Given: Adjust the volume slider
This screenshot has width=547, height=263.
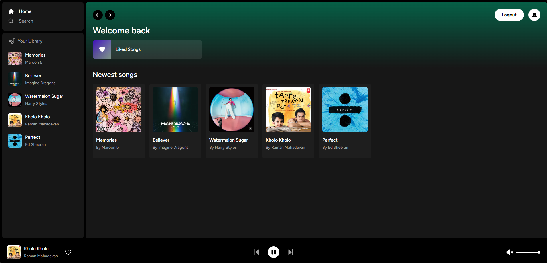Looking at the screenshot, I should tap(528, 252).
